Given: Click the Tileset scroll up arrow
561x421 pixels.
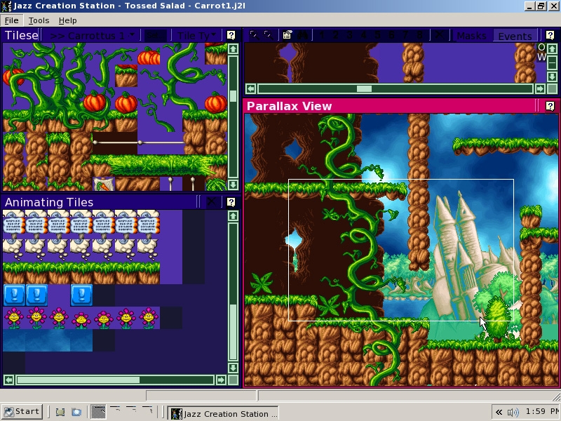Looking at the screenshot, I should point(234,48).
